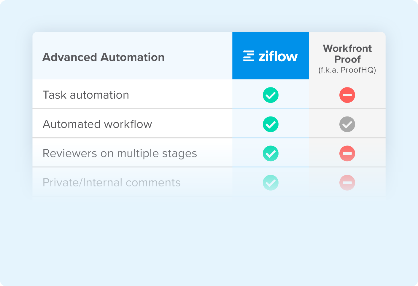Screen dimensions: 418x286
Task: Select the Task automation row label
Action: coord(86,95)
